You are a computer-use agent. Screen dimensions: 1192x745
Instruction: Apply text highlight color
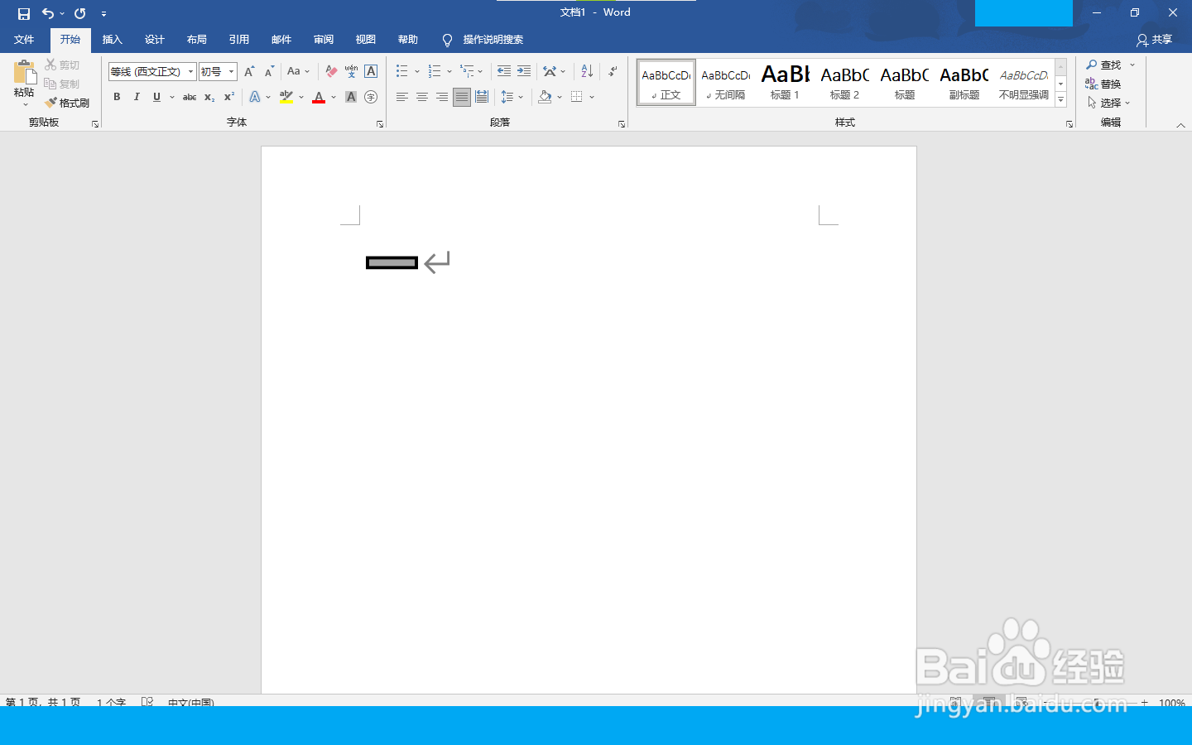coord(286,97)
